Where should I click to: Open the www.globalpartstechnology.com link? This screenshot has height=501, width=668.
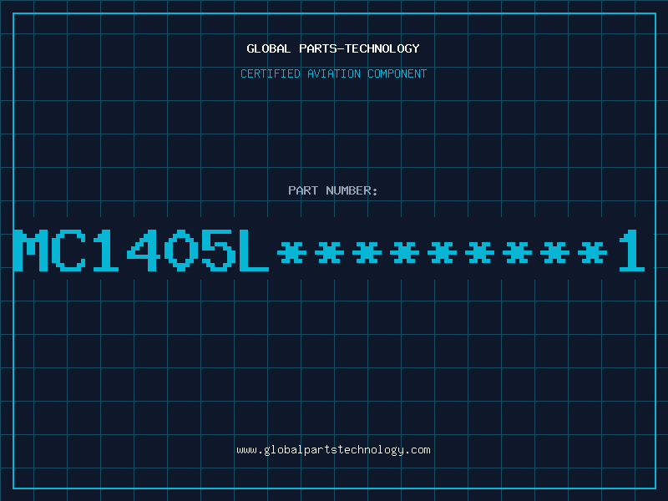coord(333,450)
